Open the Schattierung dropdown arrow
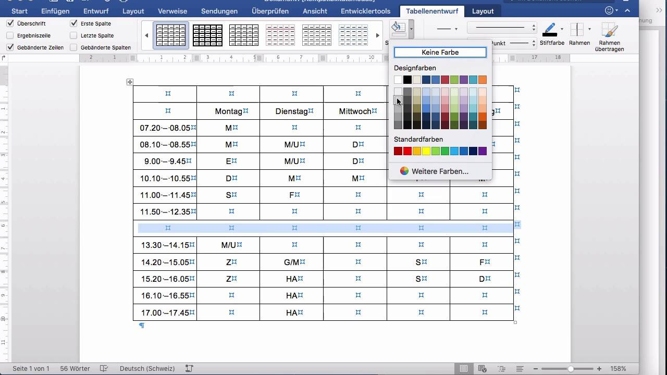The image size is (667, 375). click(411, 29)
